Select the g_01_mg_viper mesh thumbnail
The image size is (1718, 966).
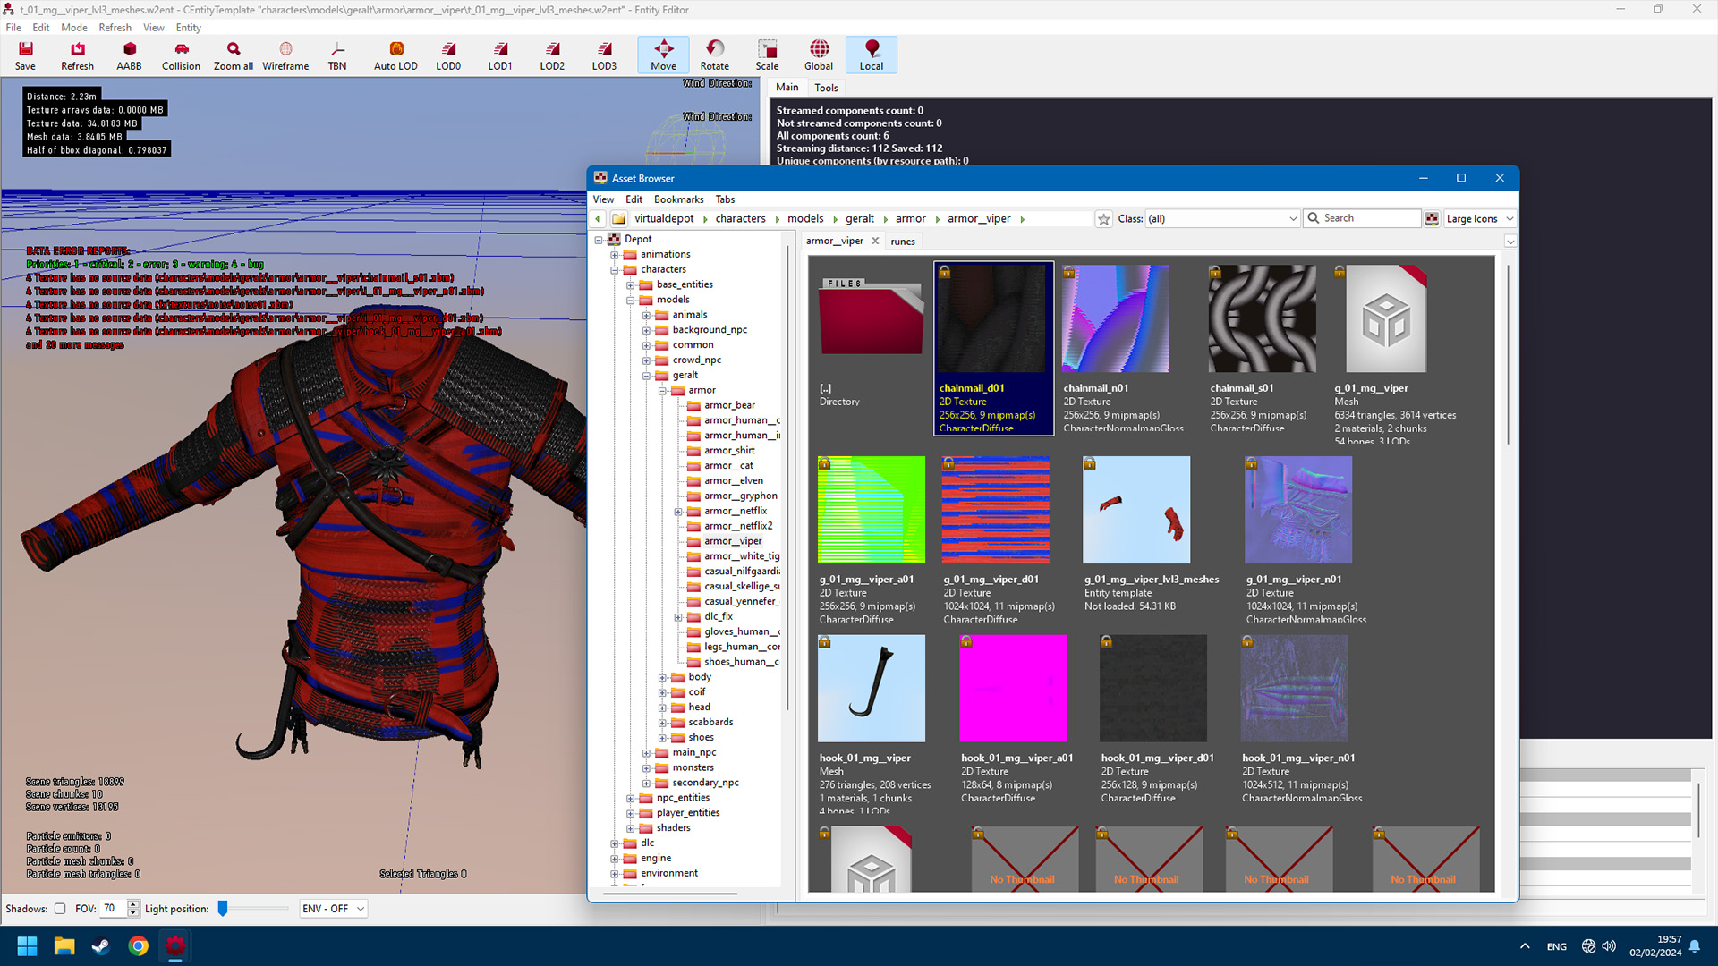click(1385, 319)
